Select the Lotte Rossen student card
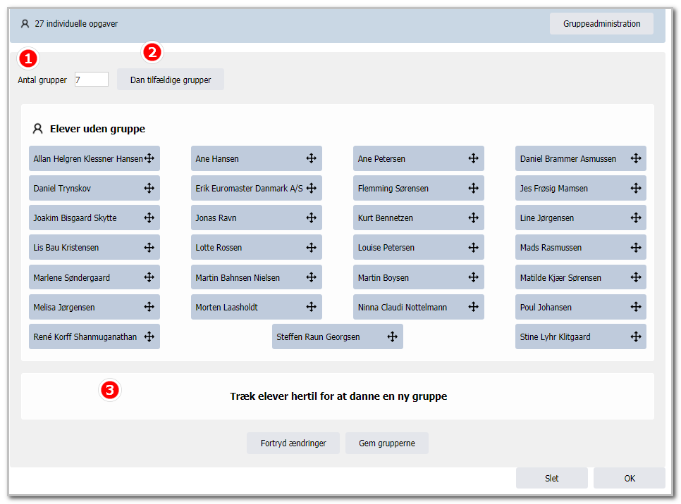Screen dimensions: 681x504 [x=256, y=247]
